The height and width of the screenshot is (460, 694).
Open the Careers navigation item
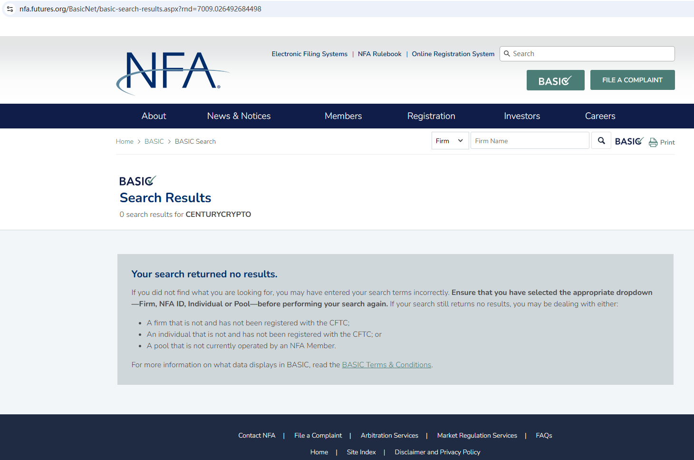600,116
